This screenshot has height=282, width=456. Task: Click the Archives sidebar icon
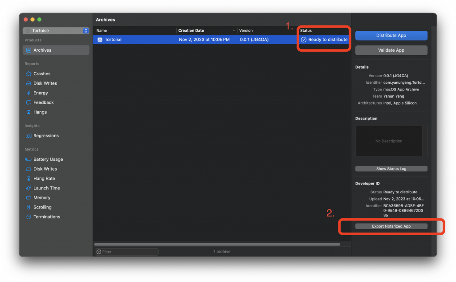(x=28, y=50)
